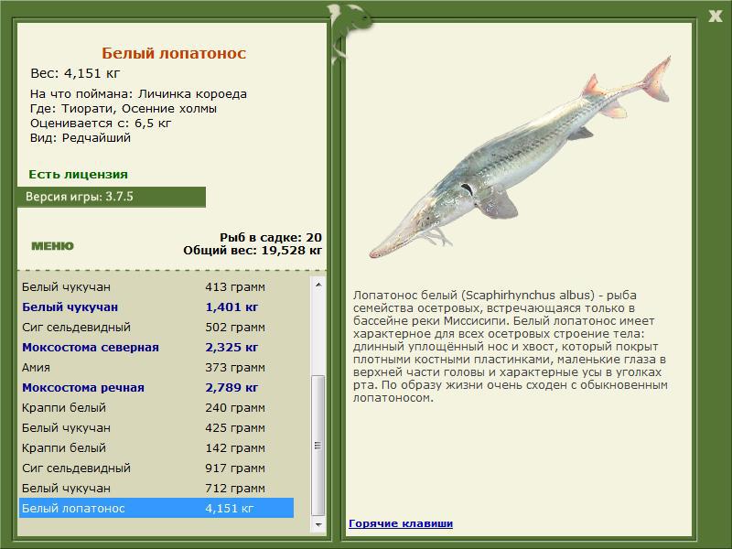Screen dimensions: 732x549
Task: Click the white shovelnose sturgeon picture
Action: point(520,157)
